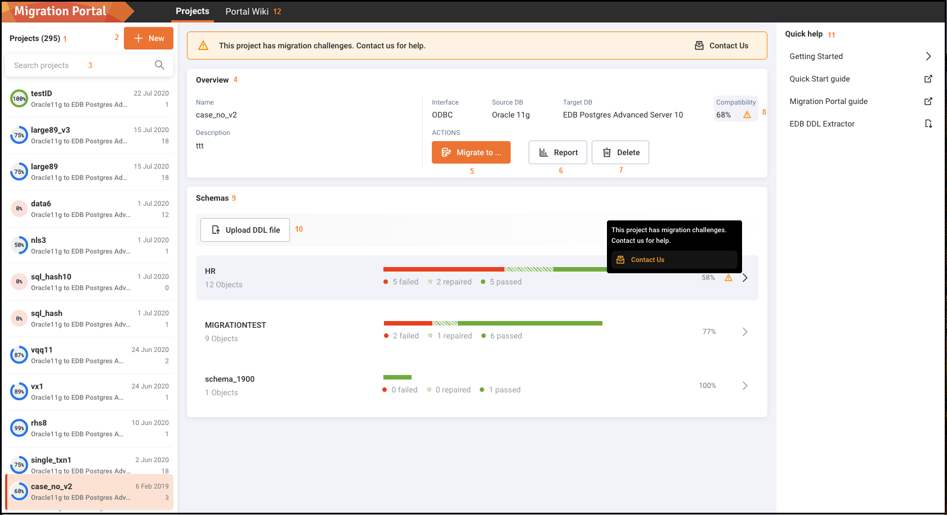Click the Migrate to ... button
Image resolution: width=947 pixels, height=515 pixels.
point(471,152)
